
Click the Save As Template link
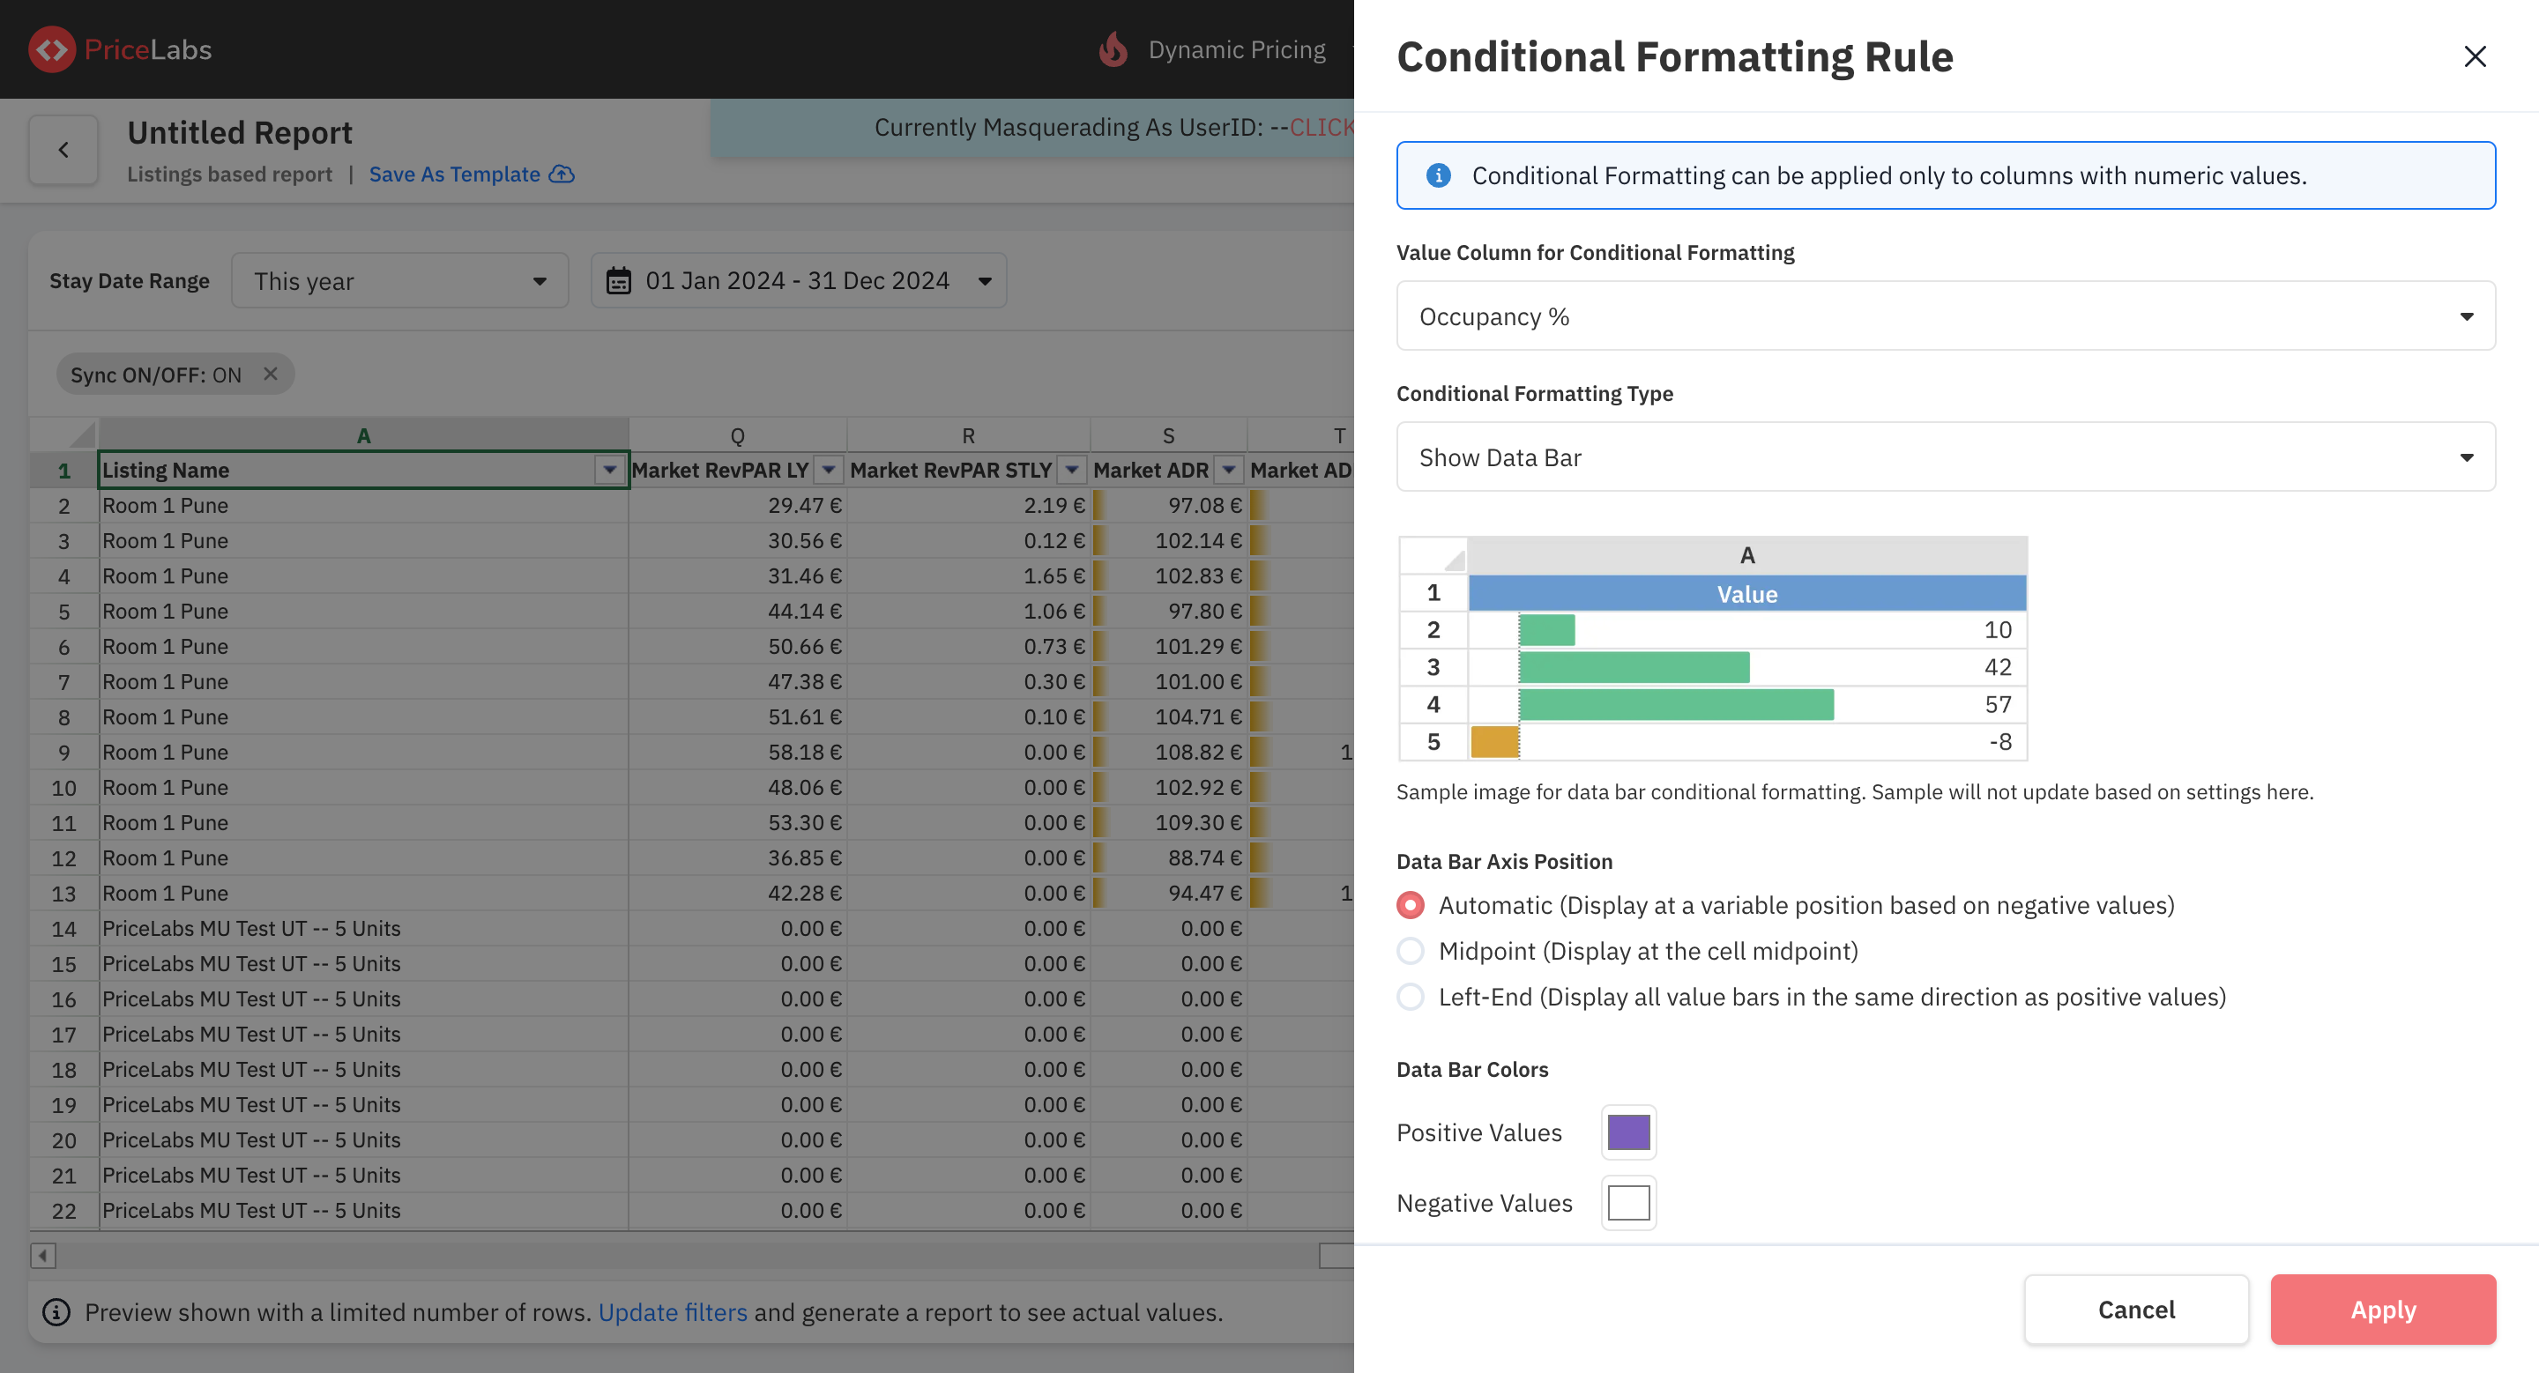pyautogui.click(x=454, y=174)
